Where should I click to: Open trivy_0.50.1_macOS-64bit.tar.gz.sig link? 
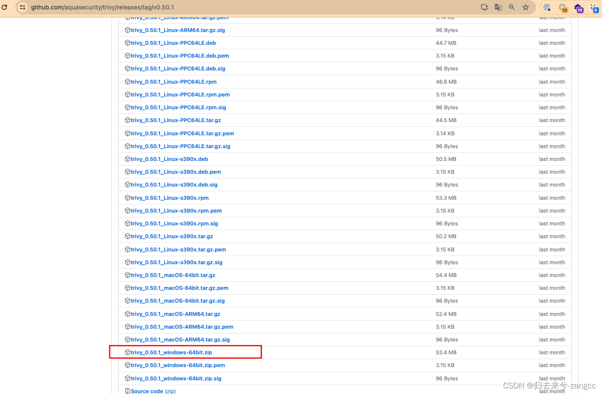(x=177, y=301)
